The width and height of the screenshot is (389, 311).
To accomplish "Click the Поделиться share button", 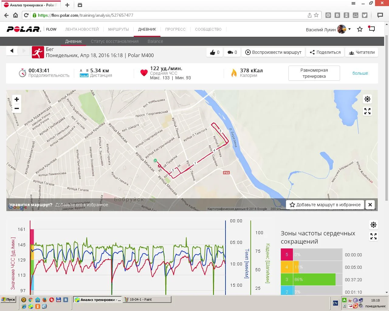I will pos(325,52).
